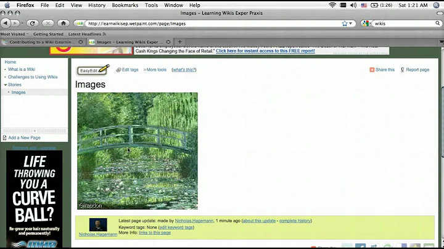This screenshot has height=249, width=444.
Task: Click the search magnifier icon
Action: 437,23
